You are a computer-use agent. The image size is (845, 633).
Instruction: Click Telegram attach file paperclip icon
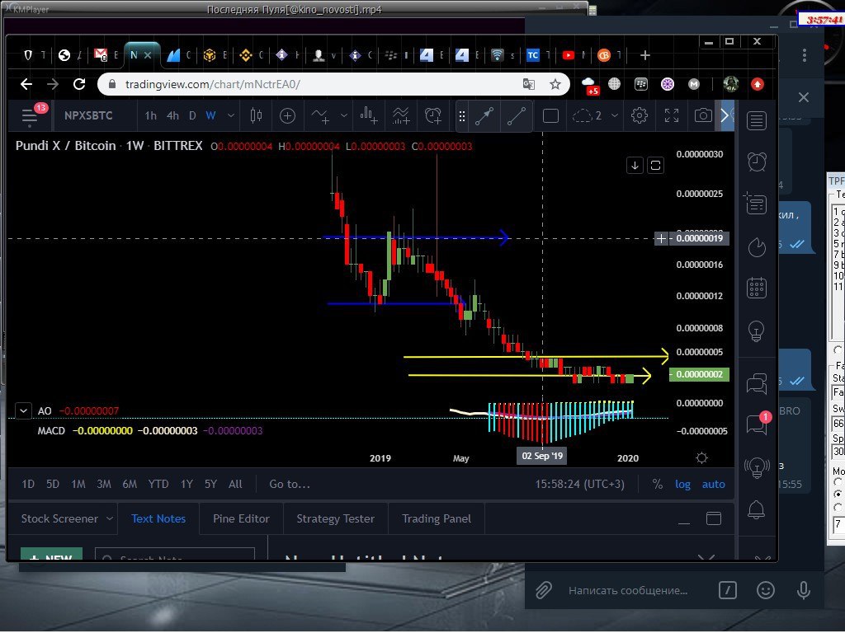point(543,590)
